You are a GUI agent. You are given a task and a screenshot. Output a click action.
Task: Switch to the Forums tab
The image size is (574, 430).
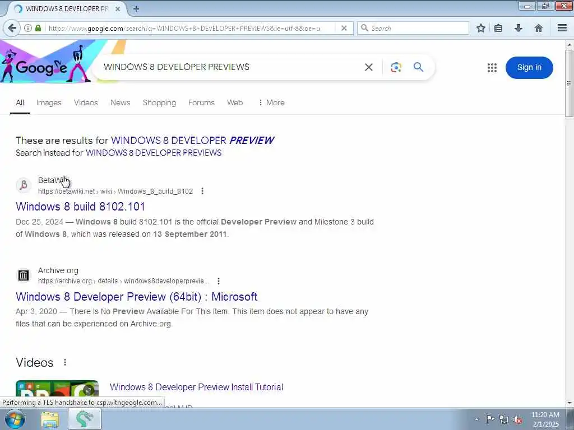(x=201, y=103)
